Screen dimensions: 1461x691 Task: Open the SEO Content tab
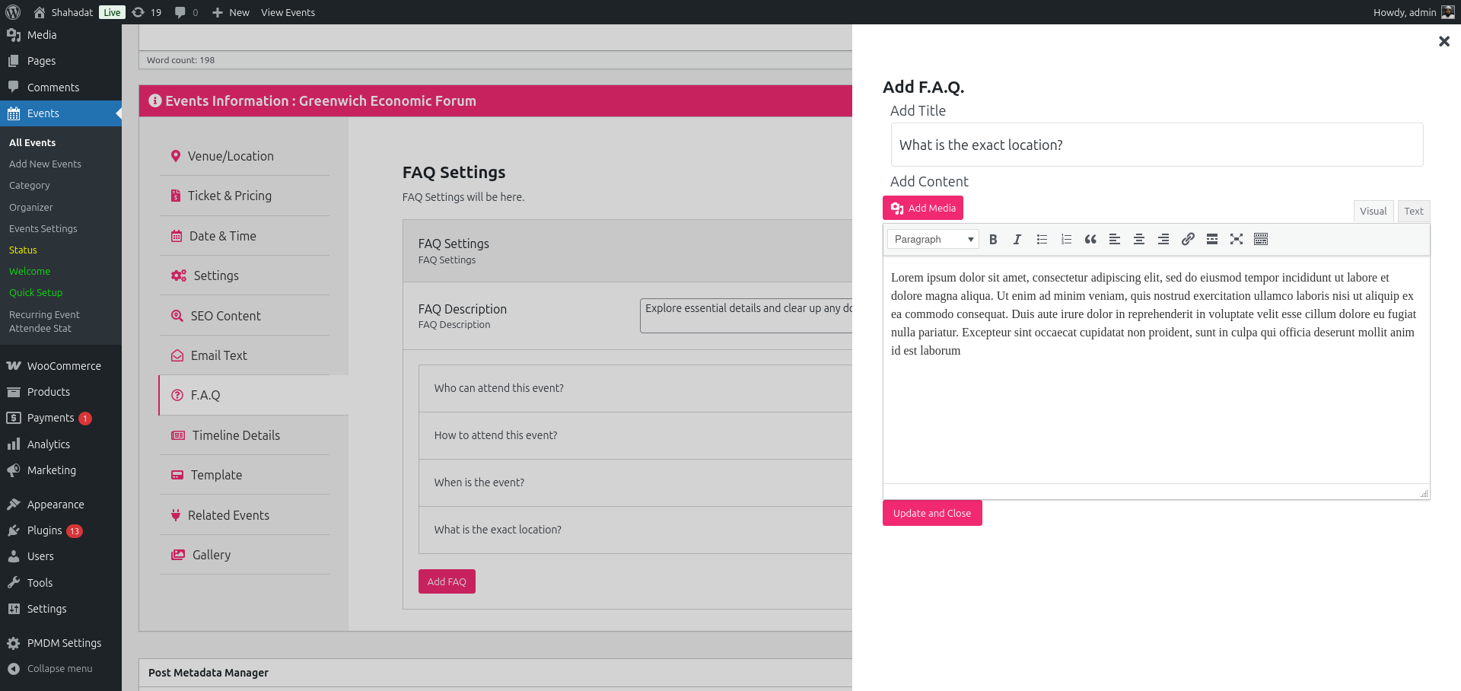pyautogui.click(x=244, y=316)
